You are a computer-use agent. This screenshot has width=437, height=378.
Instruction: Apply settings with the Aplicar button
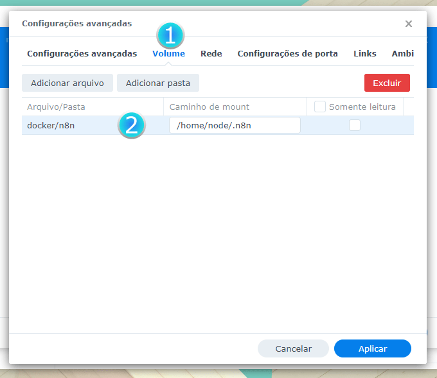(372, 348)
